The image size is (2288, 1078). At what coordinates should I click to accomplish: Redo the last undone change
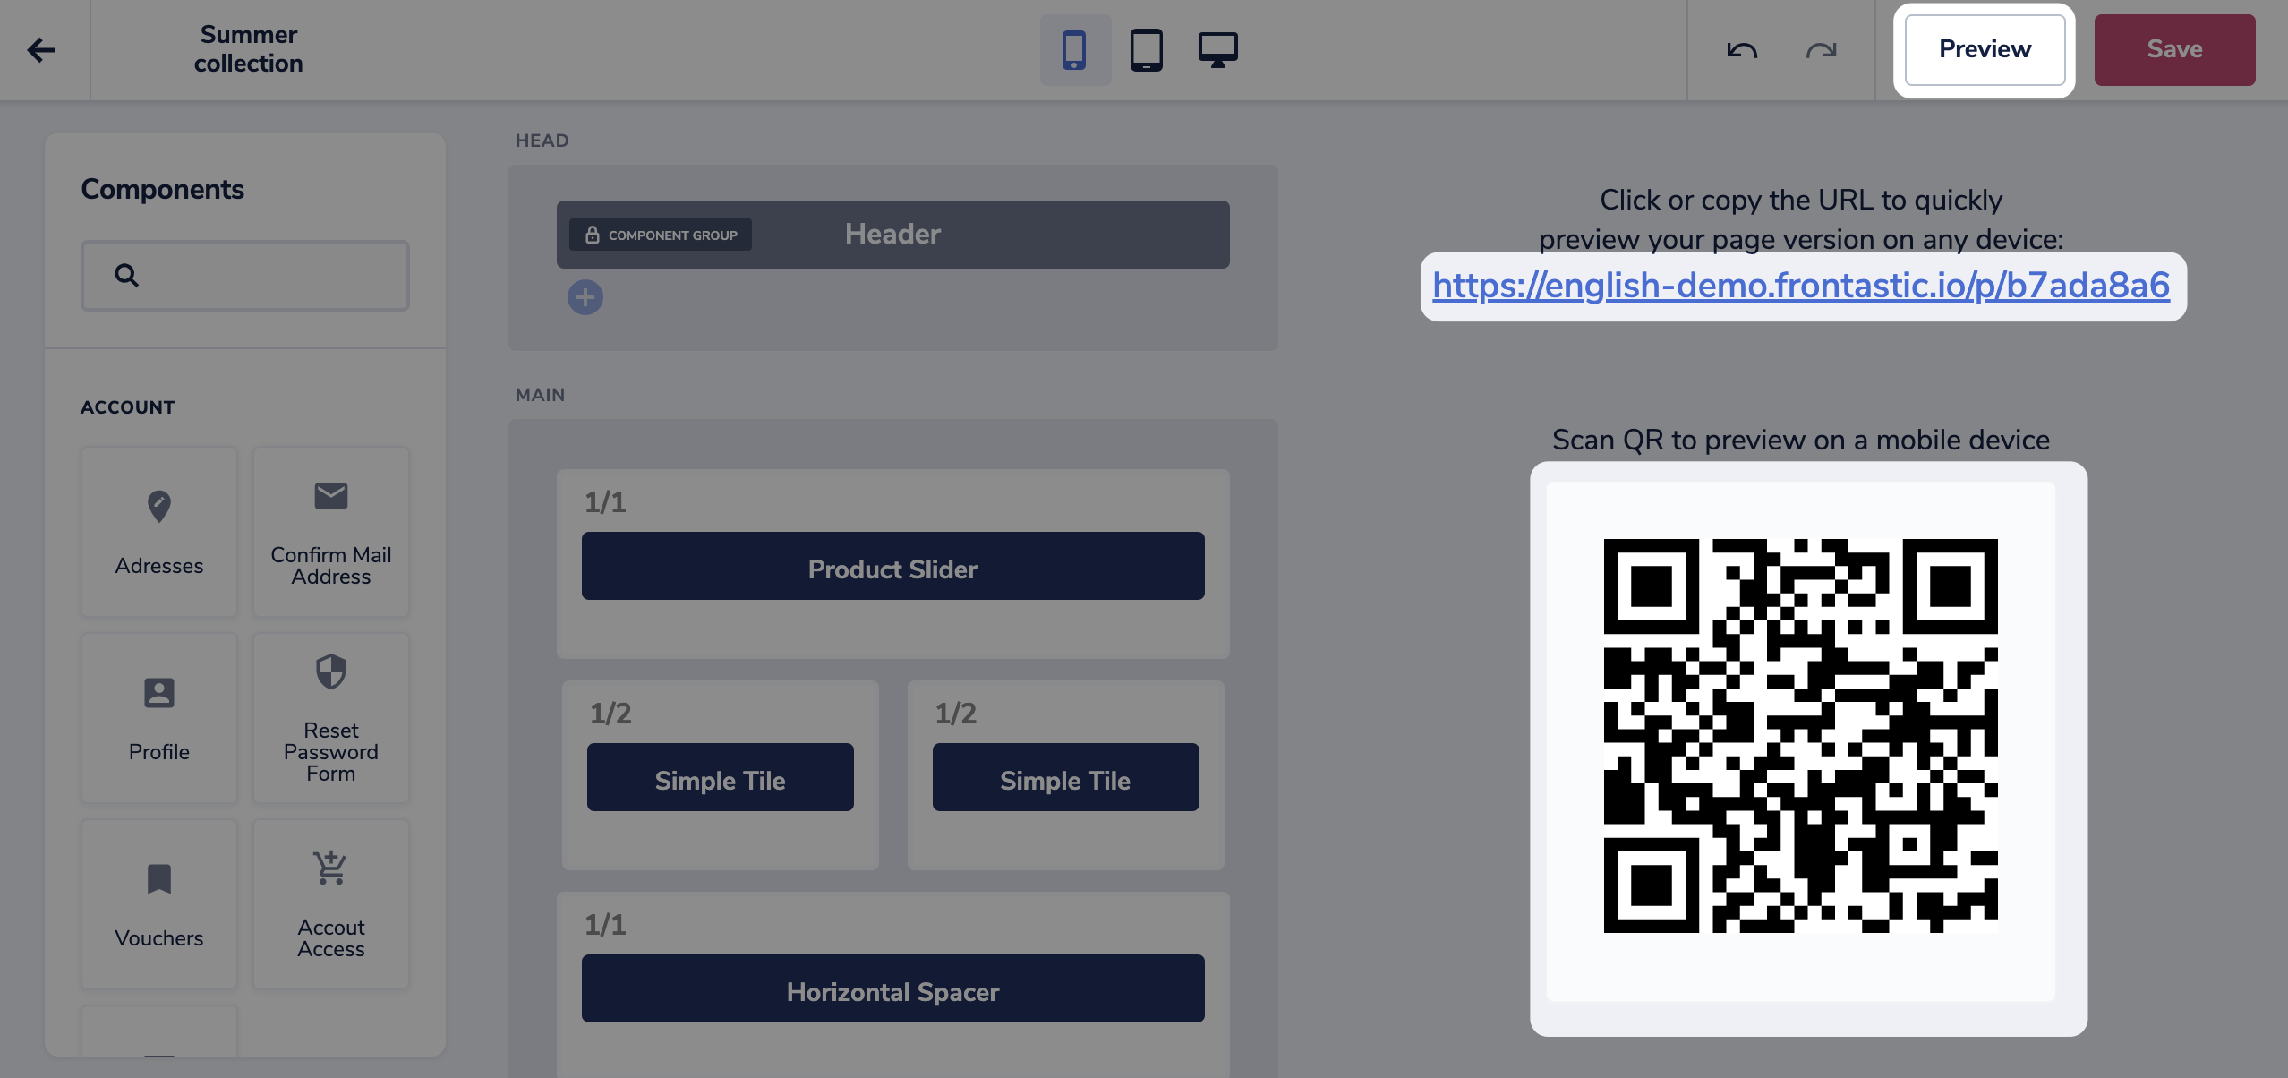click(1821, 50)
